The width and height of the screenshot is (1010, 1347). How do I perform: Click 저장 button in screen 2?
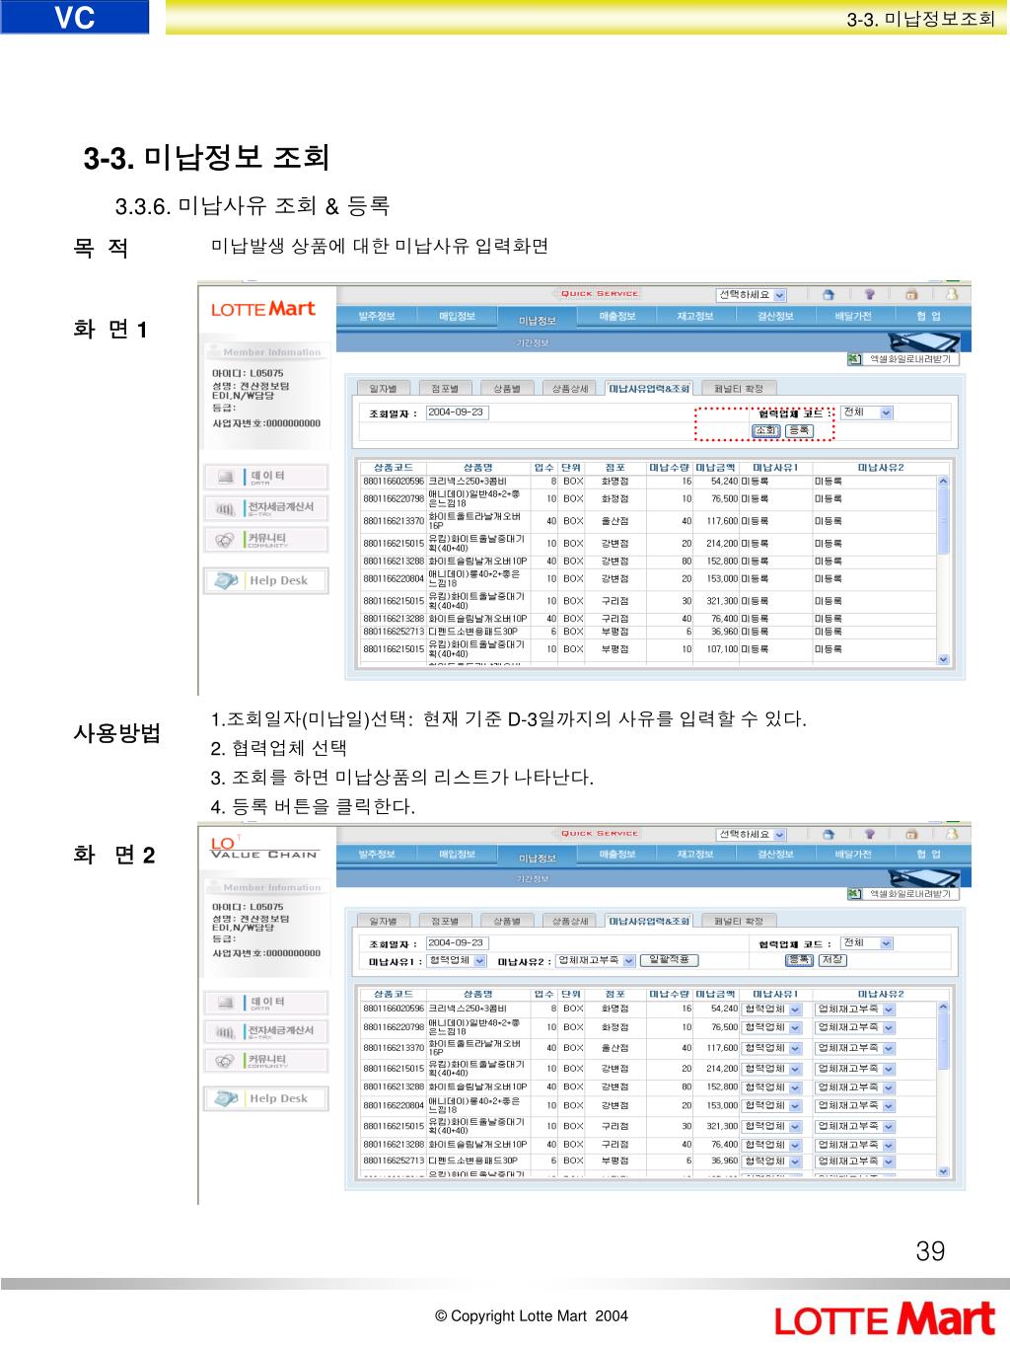click(x=832, y=960)
